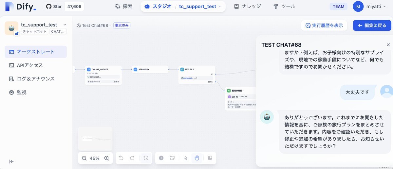Click the 探索 compass icon
The width and height of the screenshot is (393, 169).
coord(118,7)
